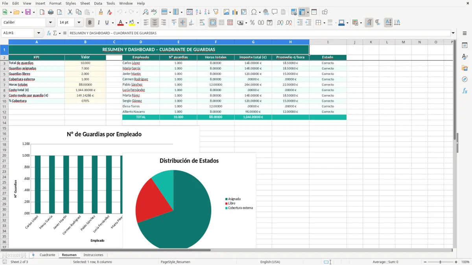Click the Print icon

[x=50, y=12]
